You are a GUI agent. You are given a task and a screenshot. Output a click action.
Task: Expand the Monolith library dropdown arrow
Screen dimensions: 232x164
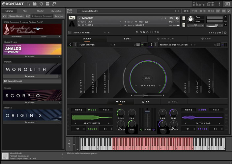(60, 76)
